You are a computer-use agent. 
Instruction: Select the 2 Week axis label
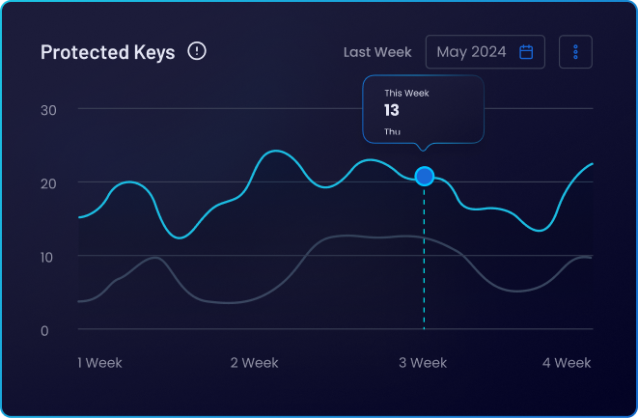click(x=254, y=363)
